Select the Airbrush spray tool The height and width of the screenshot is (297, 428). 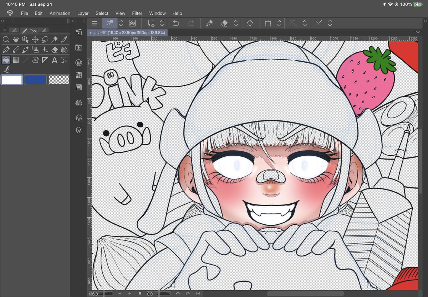[35, 49]
